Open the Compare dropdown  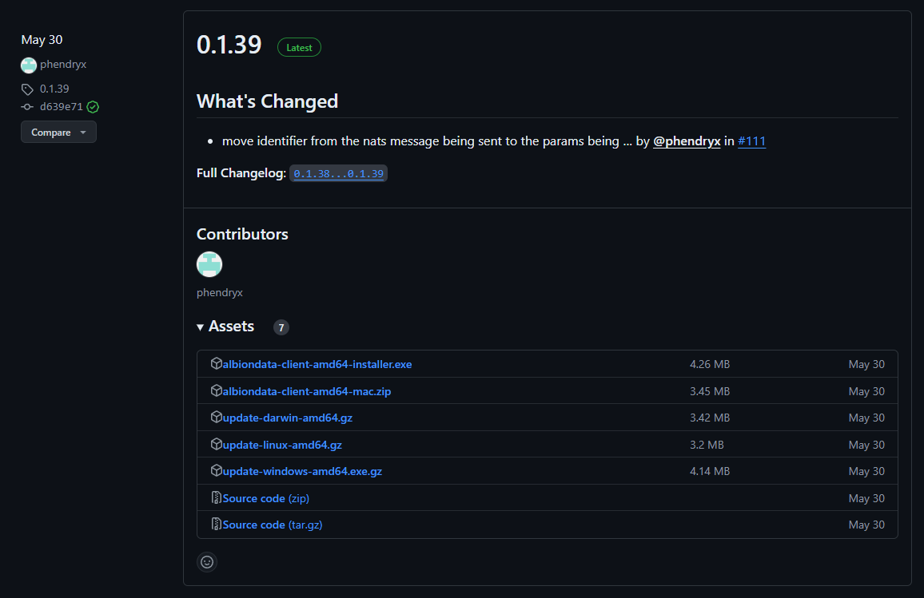coord(58,133)
